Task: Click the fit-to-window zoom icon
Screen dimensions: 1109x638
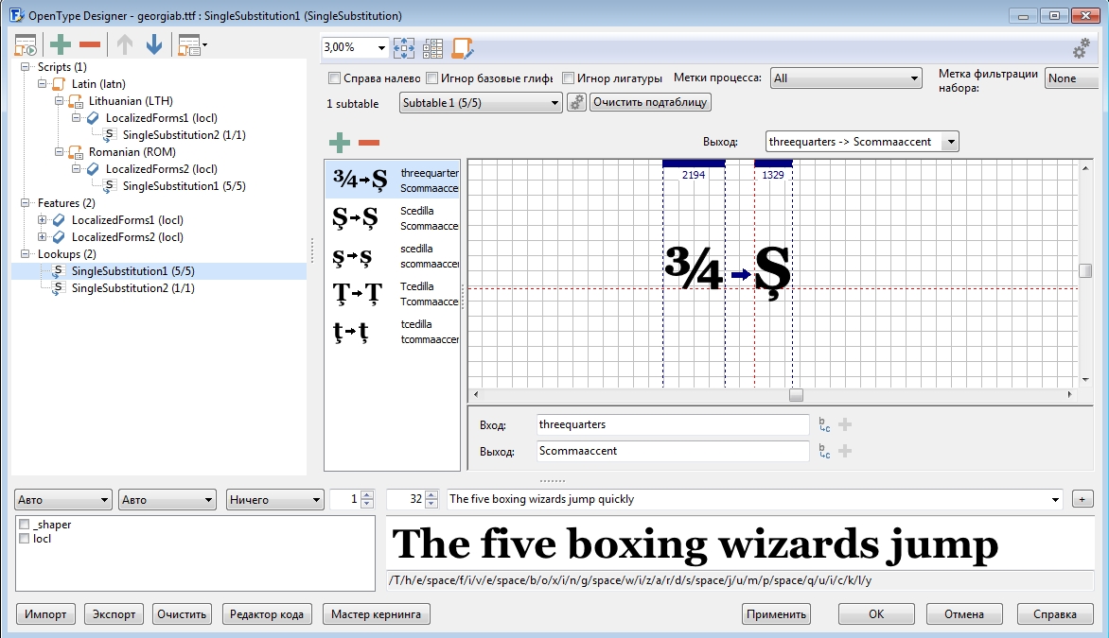Action: pyautogui.click(x=404, y=48)
